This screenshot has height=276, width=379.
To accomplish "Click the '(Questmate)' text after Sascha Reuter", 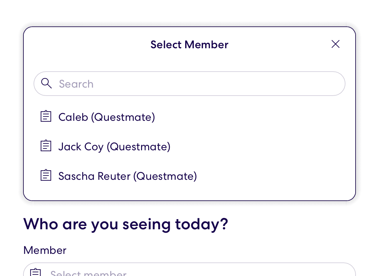I will (x=165, y=176).
